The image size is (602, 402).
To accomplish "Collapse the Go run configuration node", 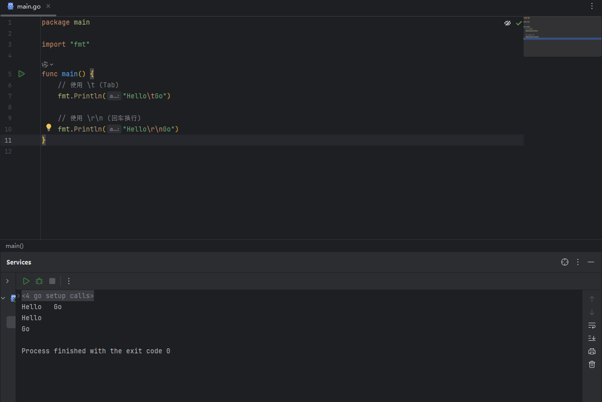I will tap(4, 298).
